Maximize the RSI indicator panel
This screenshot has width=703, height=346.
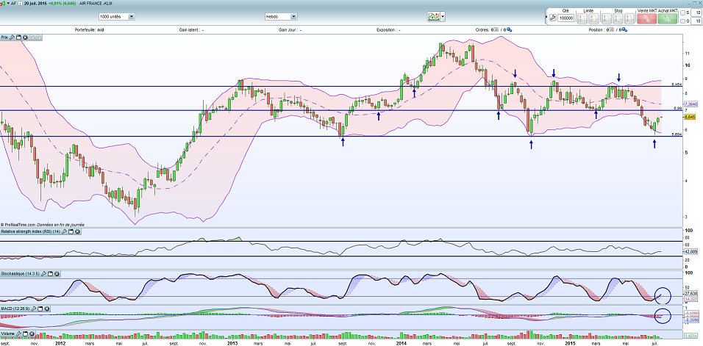click(x=71, y=231)
